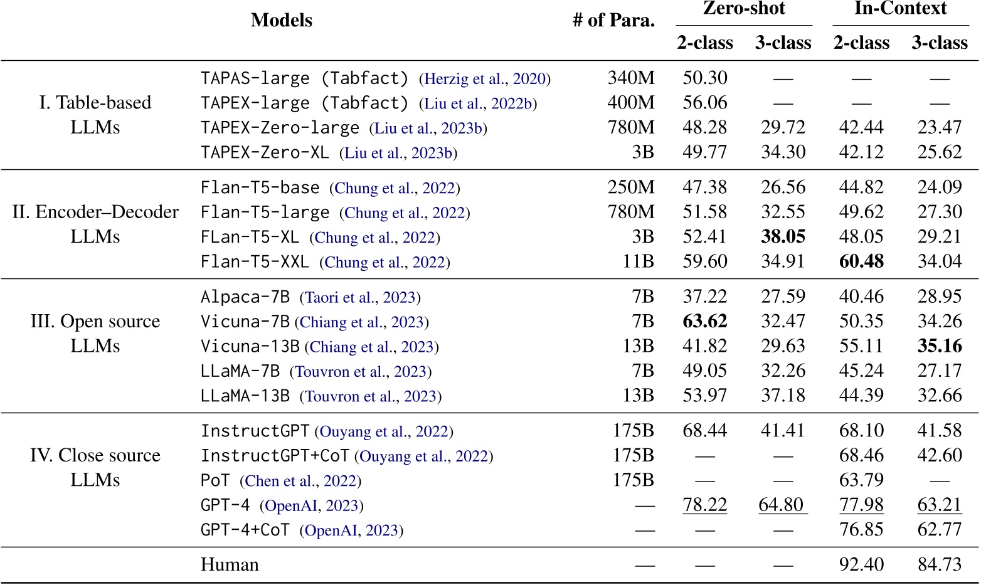Select the 92.40 human 2-class score
The width and height of the screenshot is (981, 585).
(862, 564)
